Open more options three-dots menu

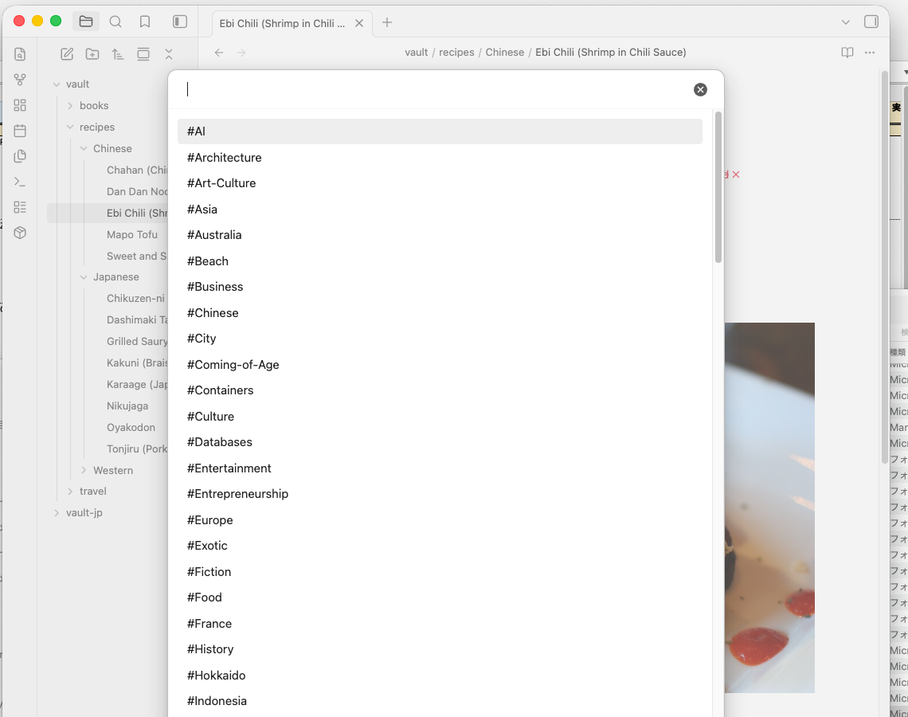point(870,52)
